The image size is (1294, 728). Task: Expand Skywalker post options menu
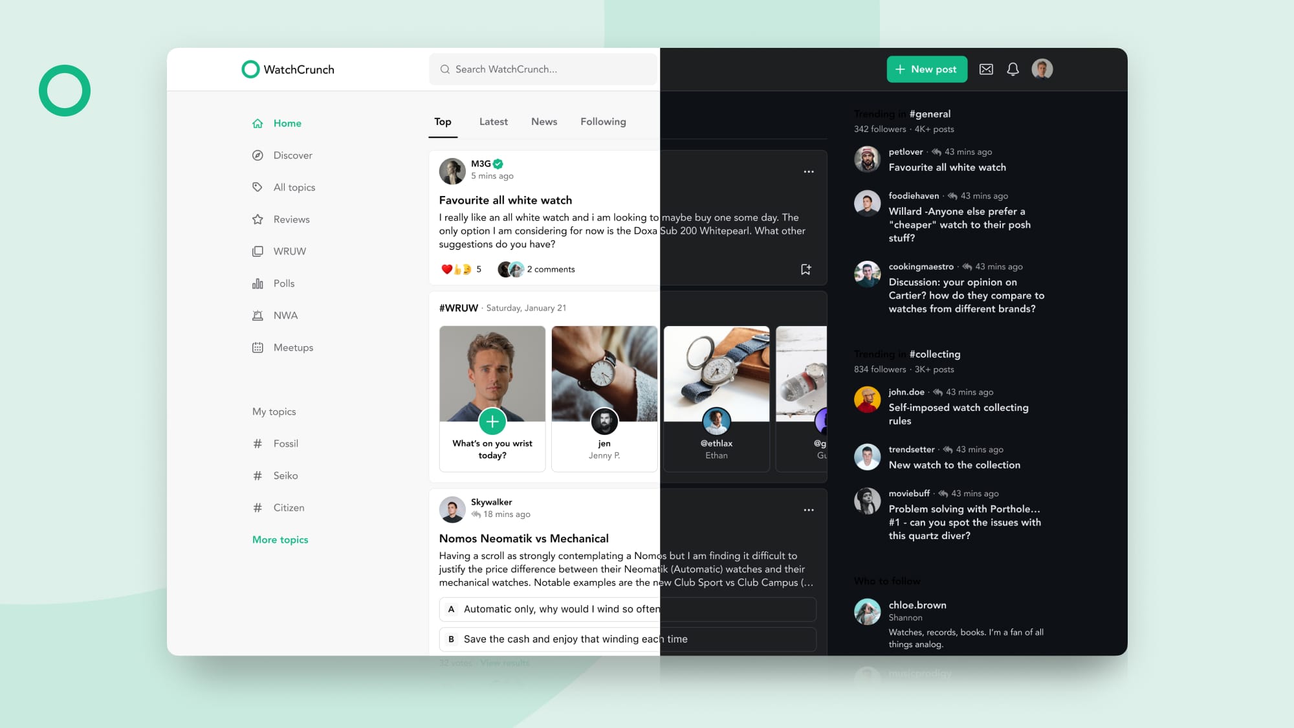[x=808, y=510]
